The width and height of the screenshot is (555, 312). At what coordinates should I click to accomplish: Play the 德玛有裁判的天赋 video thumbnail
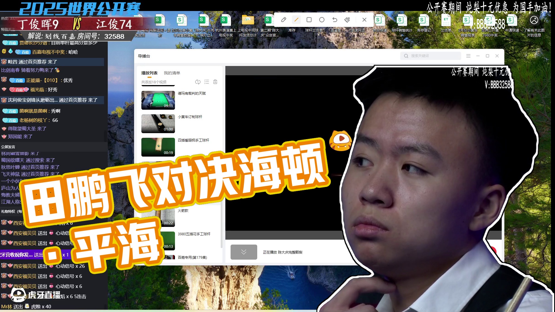(x=158, y=100)
